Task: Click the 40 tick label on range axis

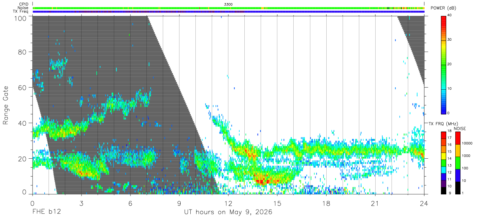Action: point(23,123)
